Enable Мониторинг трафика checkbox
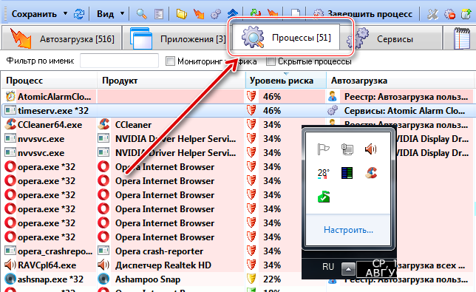The width and height of the screenshot is (476, 292). pyautogui.click(x=170, y=61)
